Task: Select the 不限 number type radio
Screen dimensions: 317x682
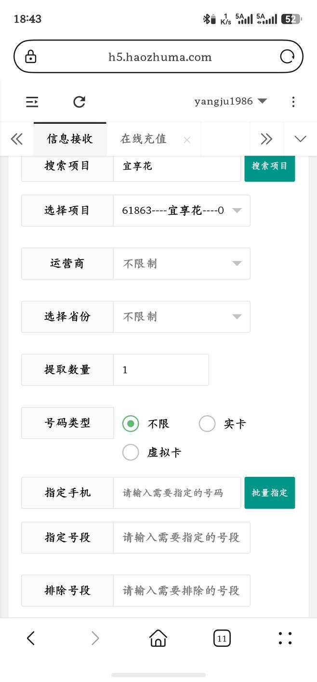Action: pyautogui.click(x=131, y=424)
